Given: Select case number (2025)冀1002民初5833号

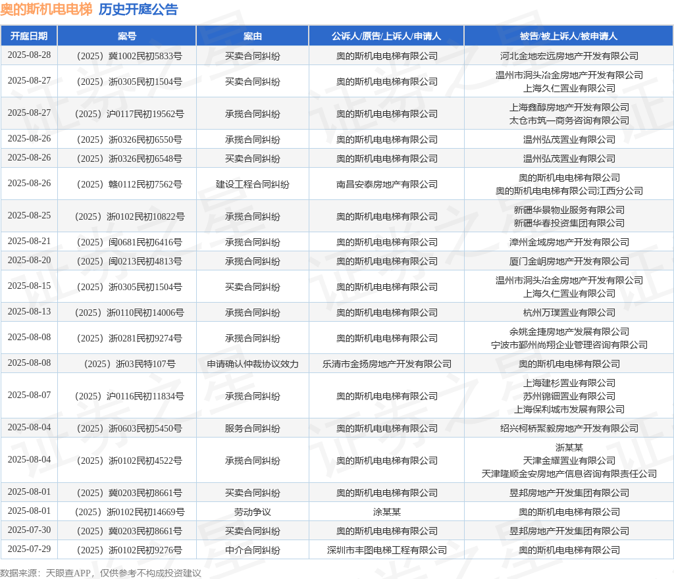Looking at the screenshot, I should (x=129, y=56).
